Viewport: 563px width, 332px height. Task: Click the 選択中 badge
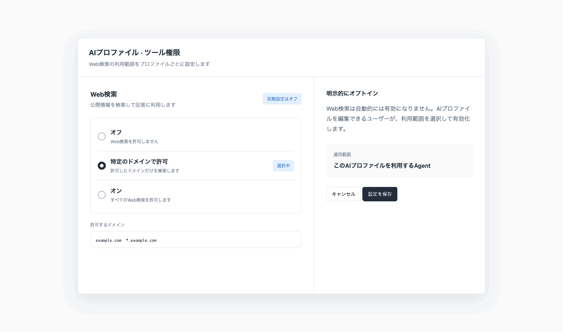pyautogui.click(x=283, y=166)
